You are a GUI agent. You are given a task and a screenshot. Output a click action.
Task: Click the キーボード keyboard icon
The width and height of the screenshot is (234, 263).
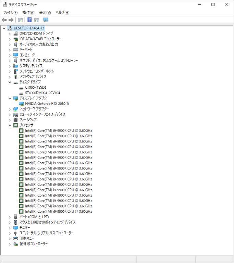(x=16, y=50)
